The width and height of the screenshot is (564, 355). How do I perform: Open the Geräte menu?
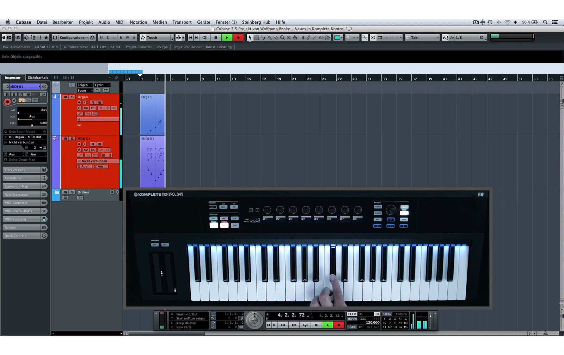click(204, 22)
